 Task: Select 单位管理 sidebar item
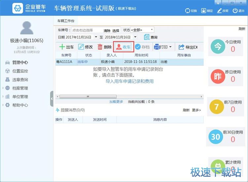tap(20, 97)
